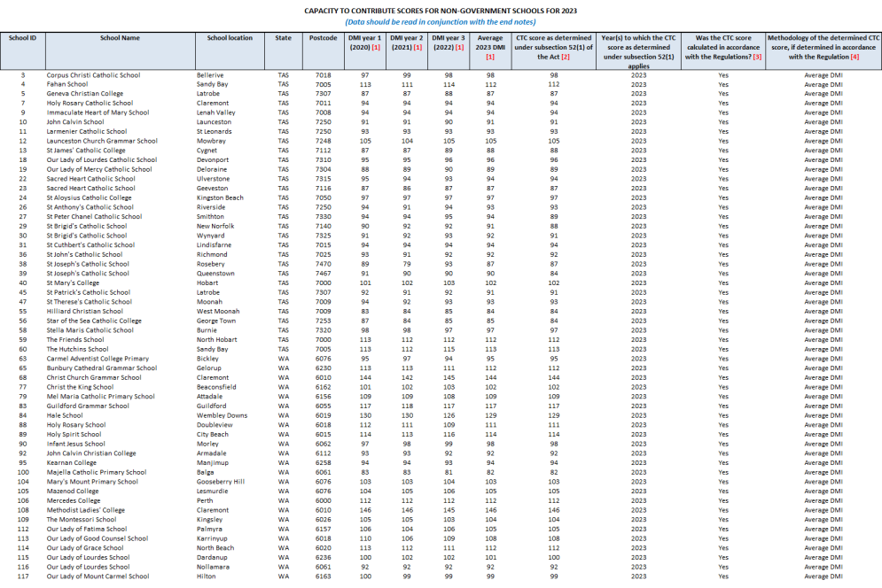The width and height of the screenshot is (882, 588).
Task: Select the Dardanup location cell
Action: (212, 557)
